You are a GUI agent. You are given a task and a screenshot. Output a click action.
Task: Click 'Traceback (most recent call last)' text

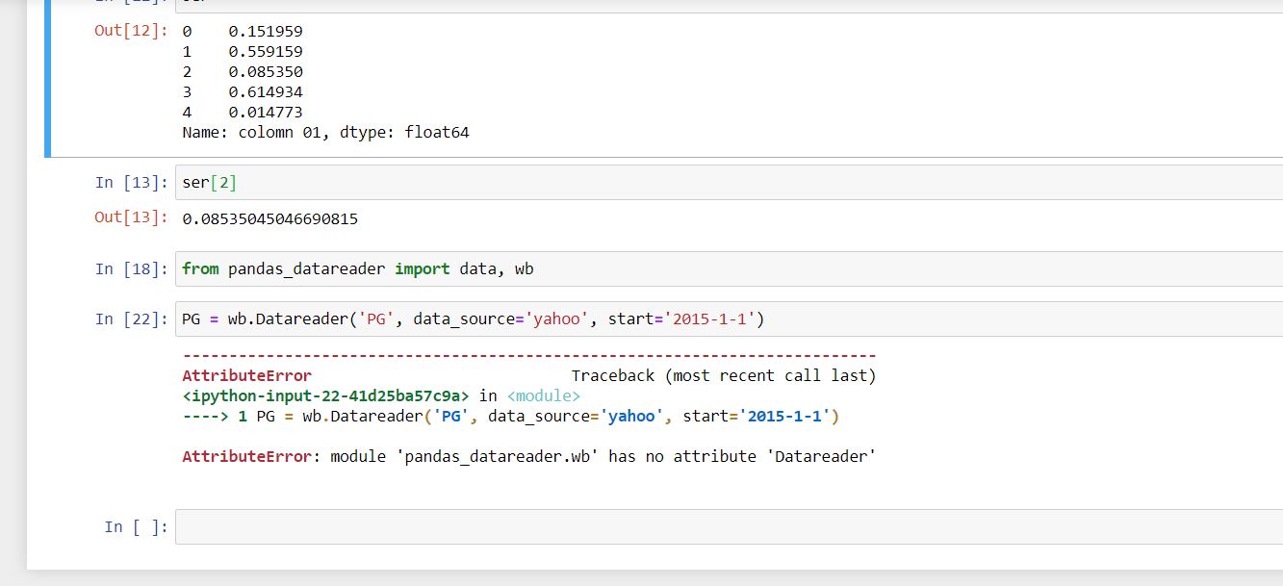(724, 375)
